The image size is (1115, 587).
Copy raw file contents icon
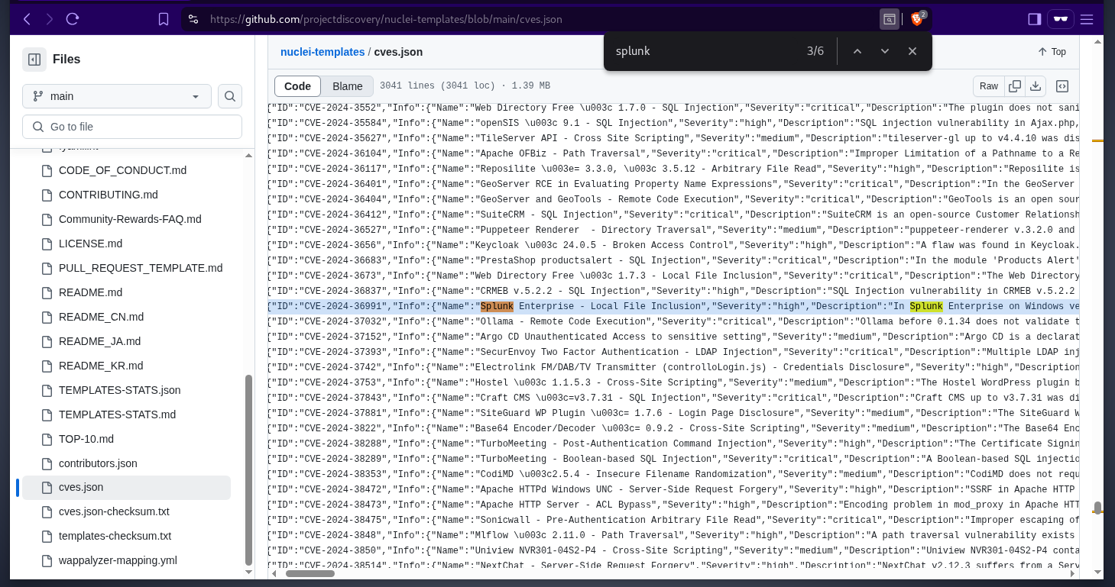(1015, 86)
